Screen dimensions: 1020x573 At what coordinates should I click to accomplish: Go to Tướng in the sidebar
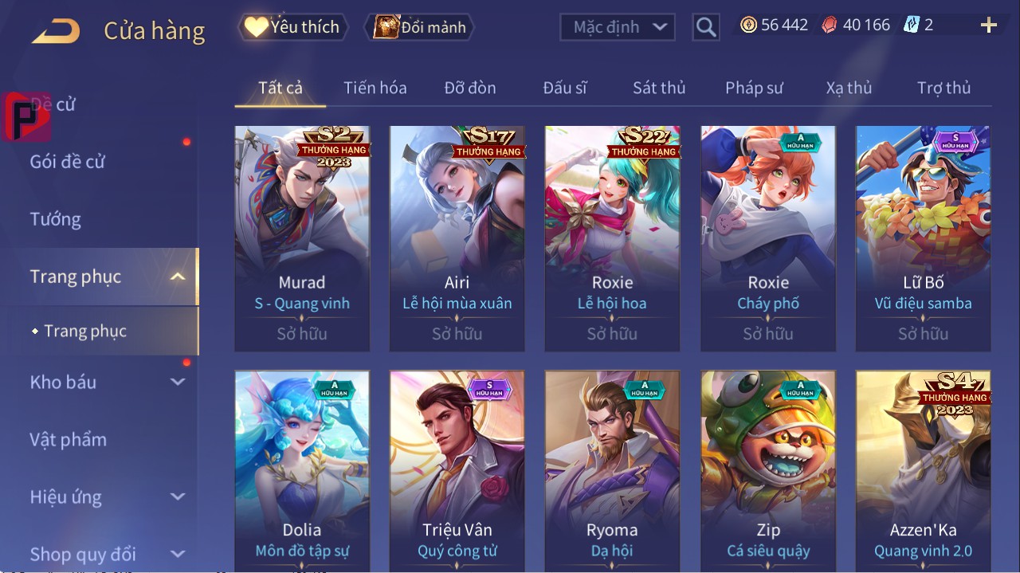[x=56, y=219]
